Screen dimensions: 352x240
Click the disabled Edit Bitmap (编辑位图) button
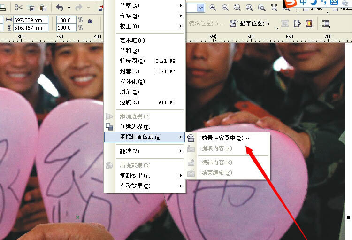point(206,23)
